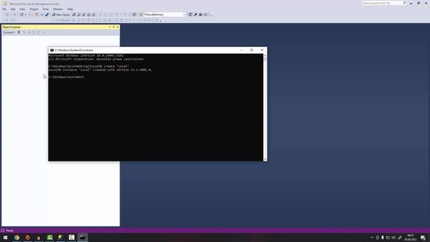Viewport: 430px width, 242px height.
Task: Open the Connect dropdown in Object Explorer
Action: (x=9, y=32)
